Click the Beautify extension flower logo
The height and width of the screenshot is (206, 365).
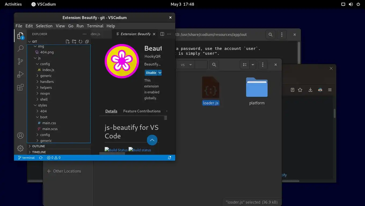pyautogui.click(x=122, y=61)
